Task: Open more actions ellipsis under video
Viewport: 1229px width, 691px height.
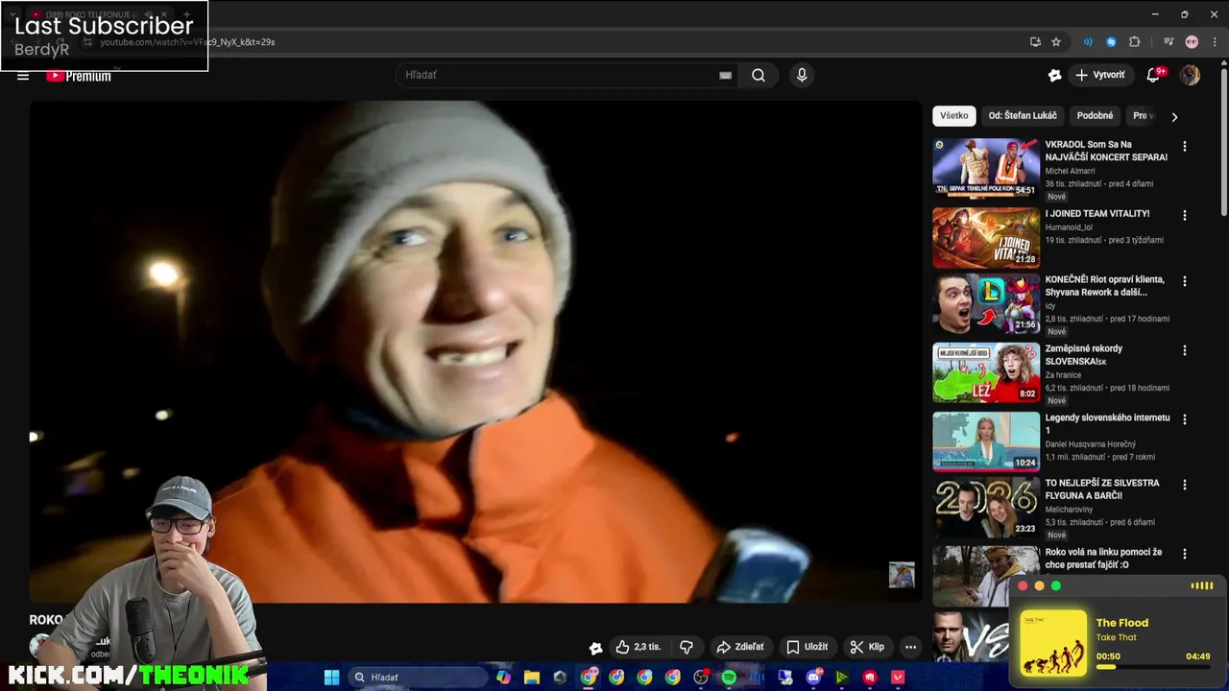Action: [910, 647]
